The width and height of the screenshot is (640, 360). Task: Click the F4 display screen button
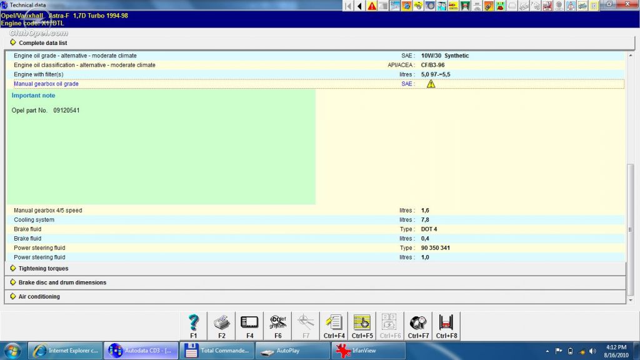[x=250, y=326]
